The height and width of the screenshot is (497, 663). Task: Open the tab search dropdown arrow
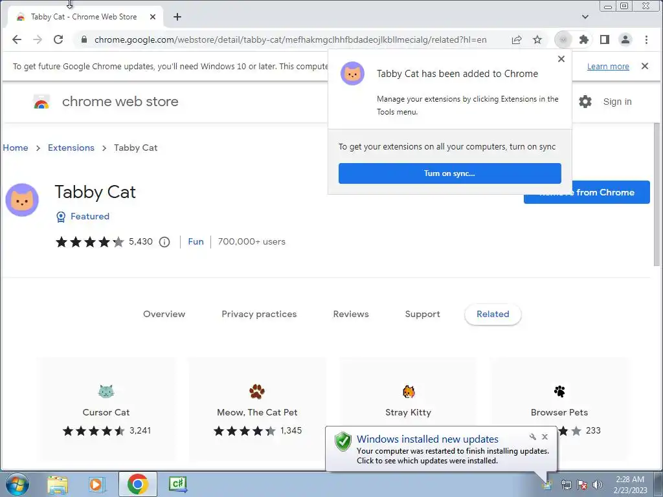click(x=585, y=17)
